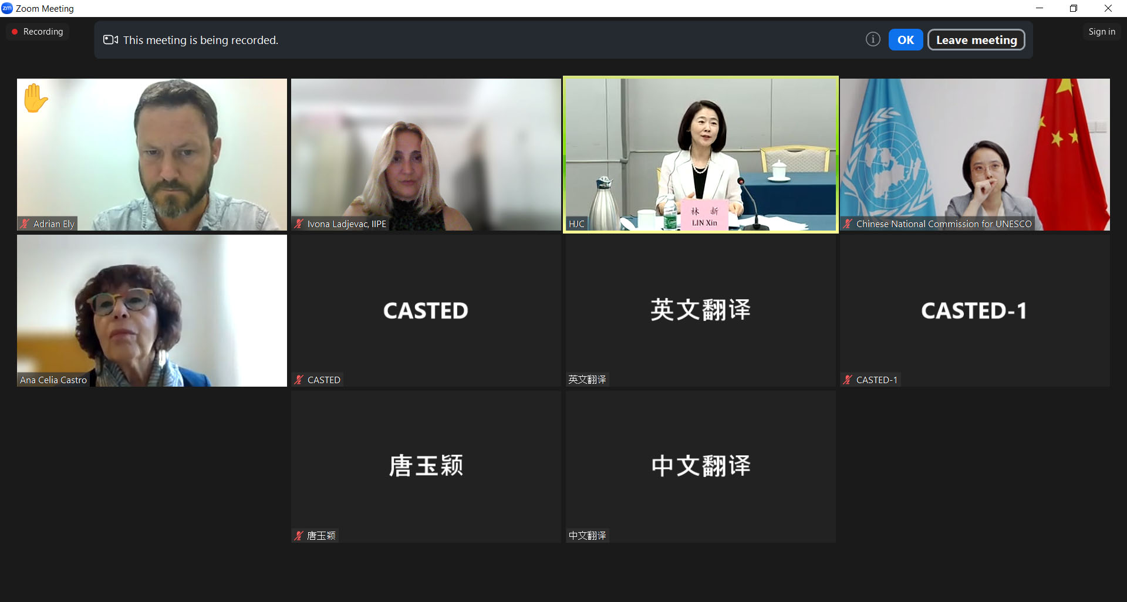
Task: Click the Leave meeting button
Action: click(976, 40)
